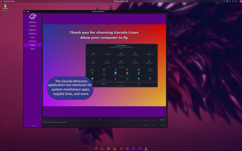Select the Partitions step in sidebar
242x151 pixels.
pos(33,33)
